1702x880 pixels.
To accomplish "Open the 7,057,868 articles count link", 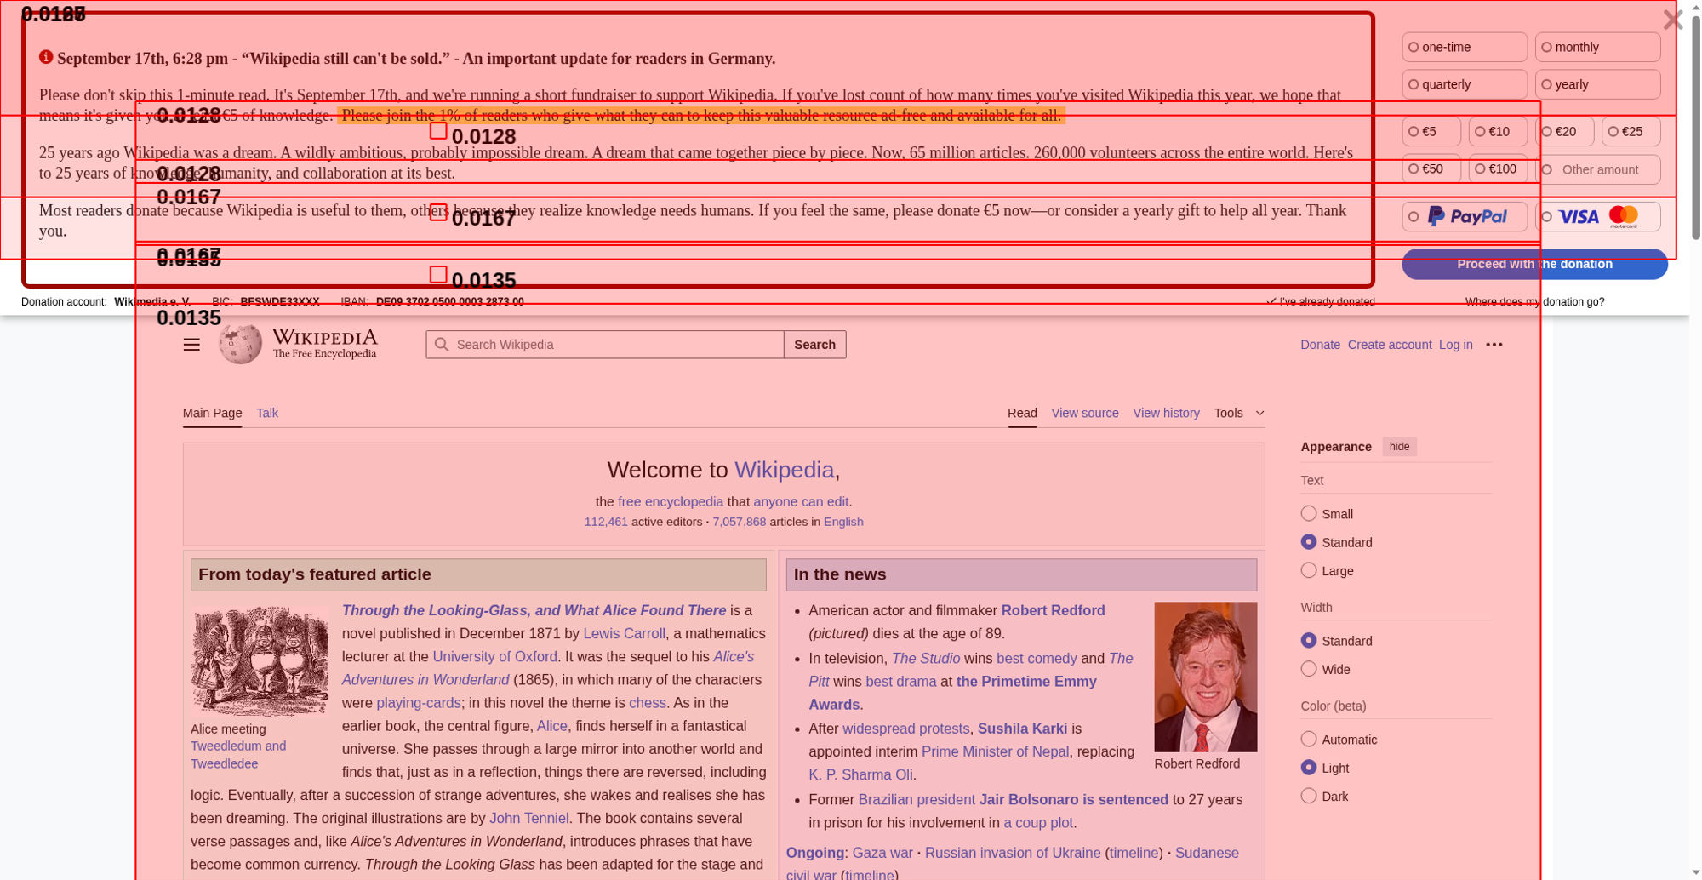I will click(739, 522).
